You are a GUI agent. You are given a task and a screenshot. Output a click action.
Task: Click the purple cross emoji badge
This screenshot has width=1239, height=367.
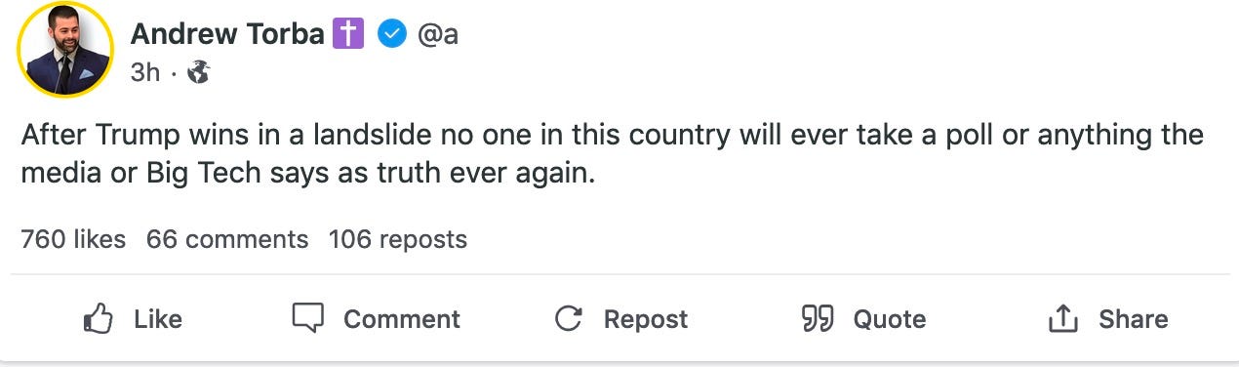[347, 34]
